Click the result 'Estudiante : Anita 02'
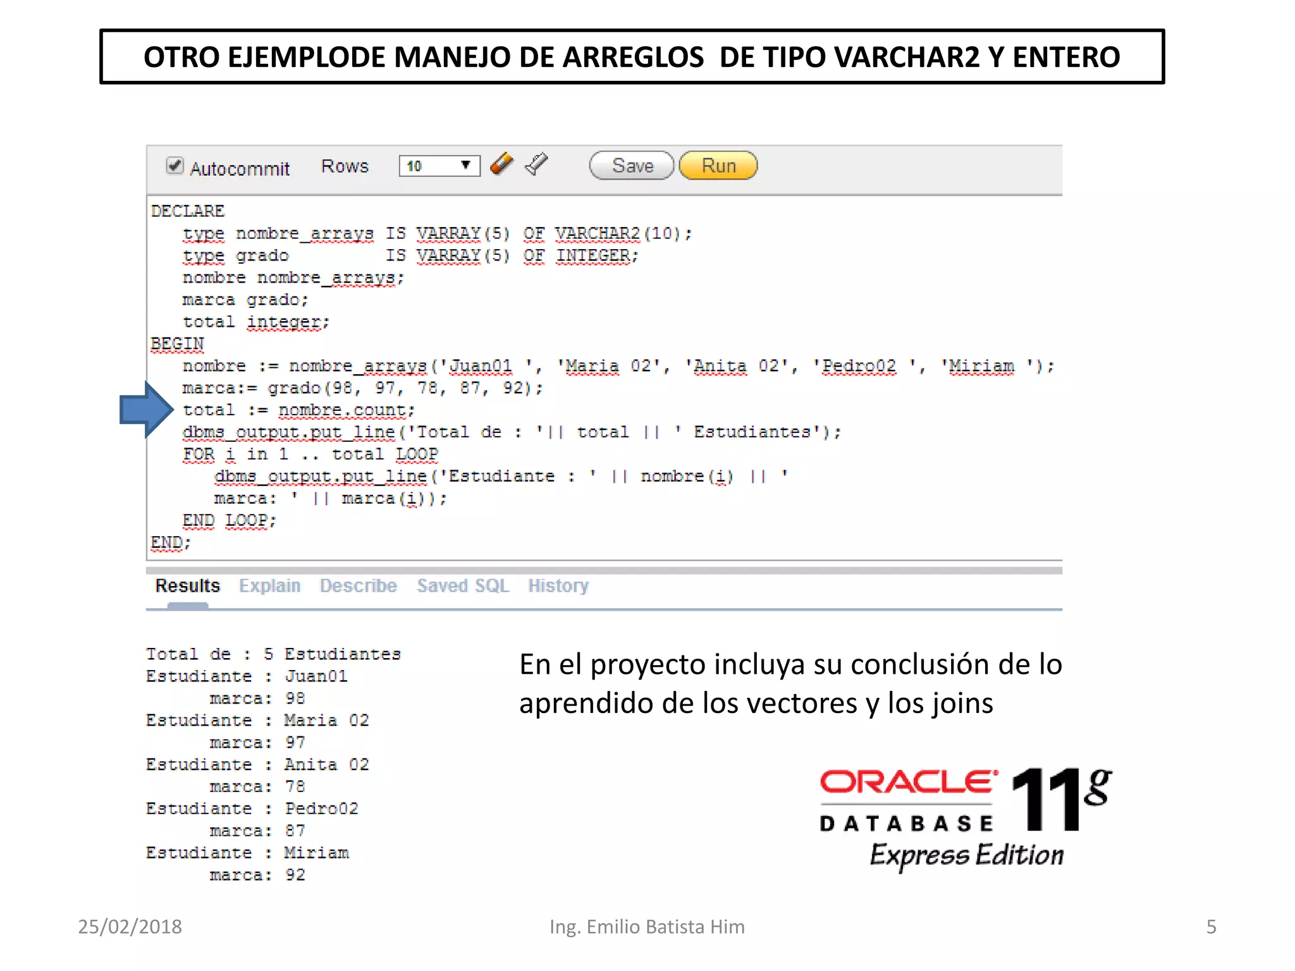 257,764
